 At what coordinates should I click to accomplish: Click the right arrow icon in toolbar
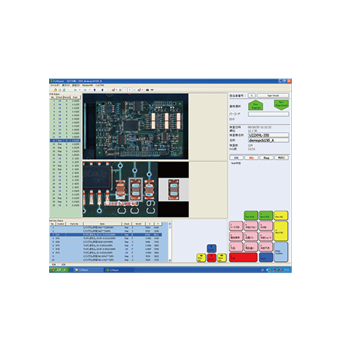click(85, 90)
